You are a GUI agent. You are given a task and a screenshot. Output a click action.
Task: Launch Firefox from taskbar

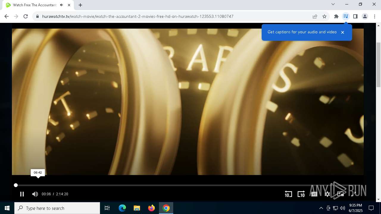coord(151,208)
